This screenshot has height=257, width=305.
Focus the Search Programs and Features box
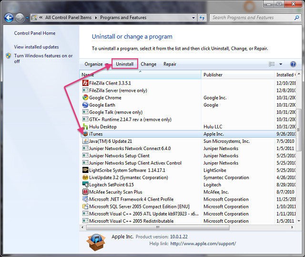coord(255,18)
